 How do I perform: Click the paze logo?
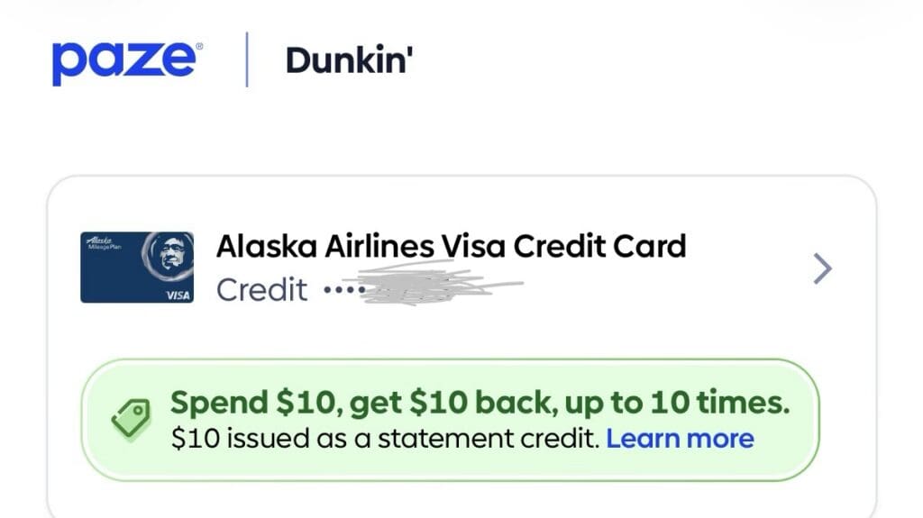[x=124, y=62]
